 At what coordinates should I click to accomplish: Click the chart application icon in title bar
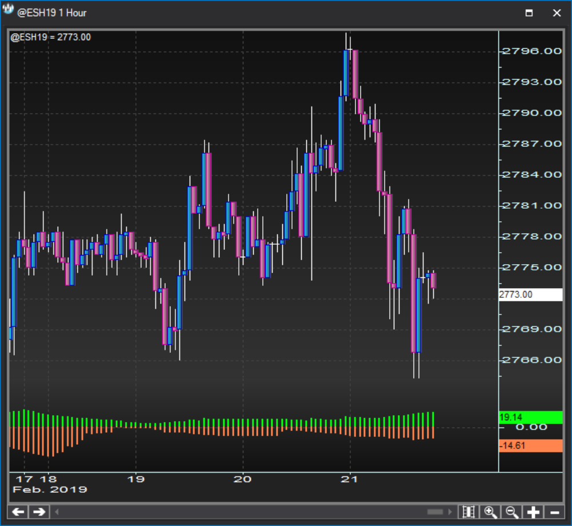7,10
